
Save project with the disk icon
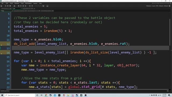tap(10, 6)
